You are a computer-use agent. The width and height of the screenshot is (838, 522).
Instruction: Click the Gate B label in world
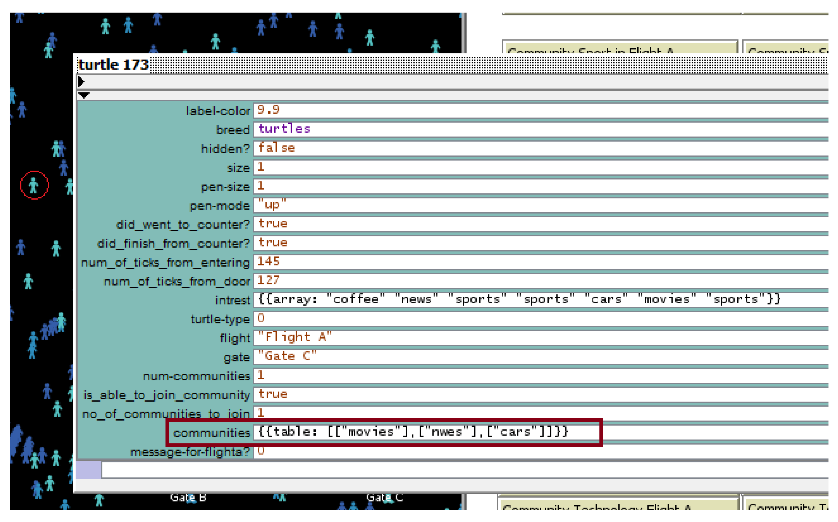[x=188, y=497]
